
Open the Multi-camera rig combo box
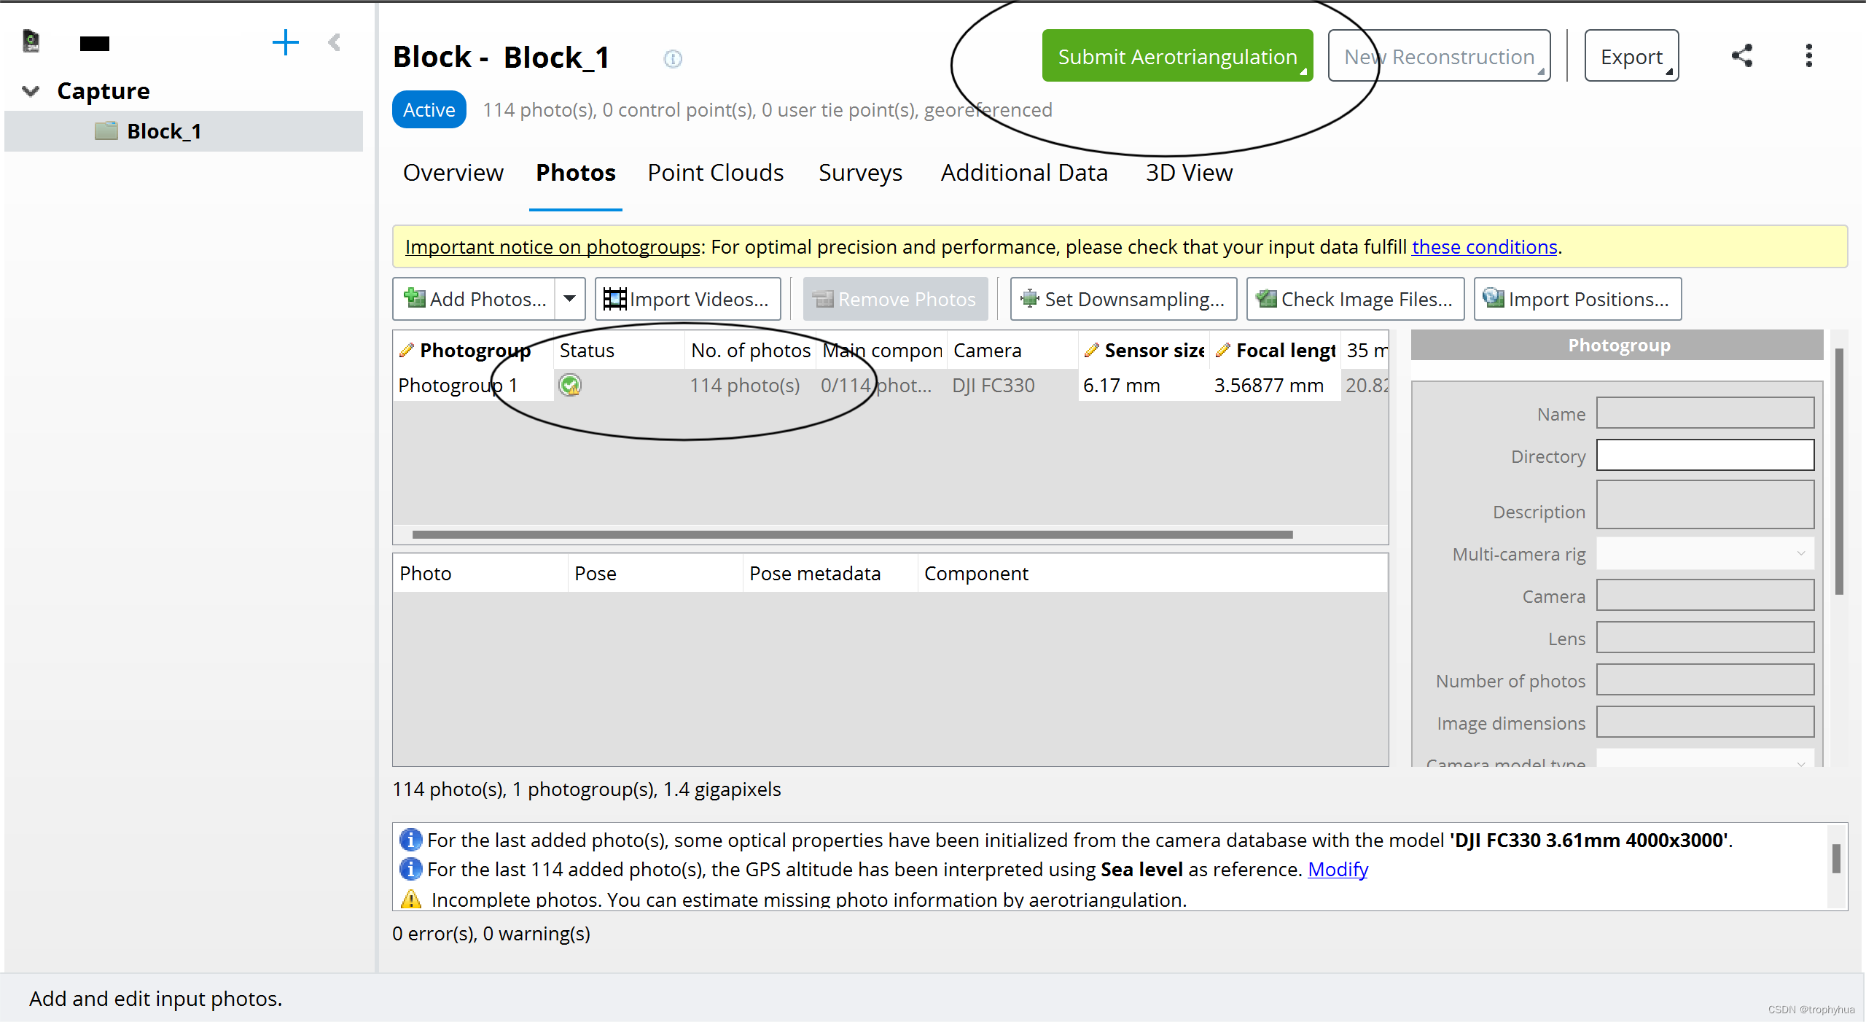[1704, 554]
